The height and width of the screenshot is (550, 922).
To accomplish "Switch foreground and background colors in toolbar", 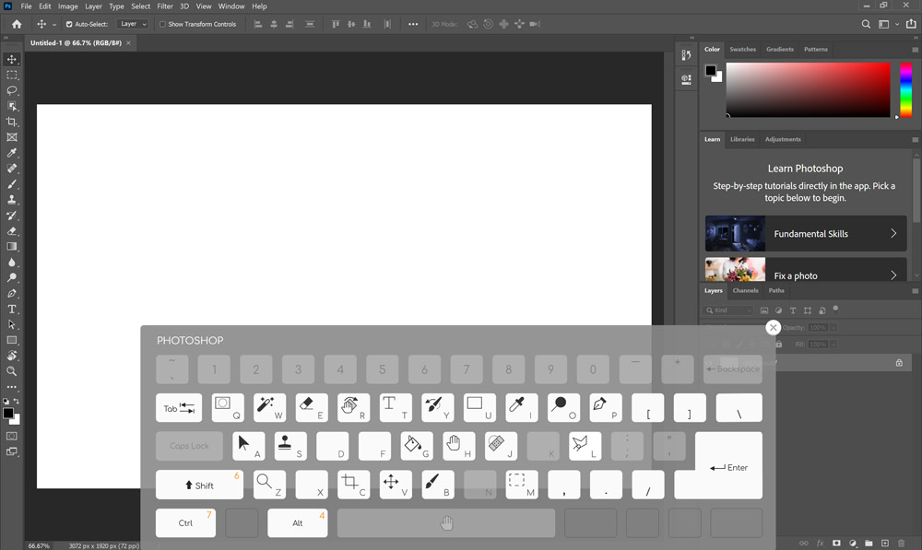I will coord(17,402).
